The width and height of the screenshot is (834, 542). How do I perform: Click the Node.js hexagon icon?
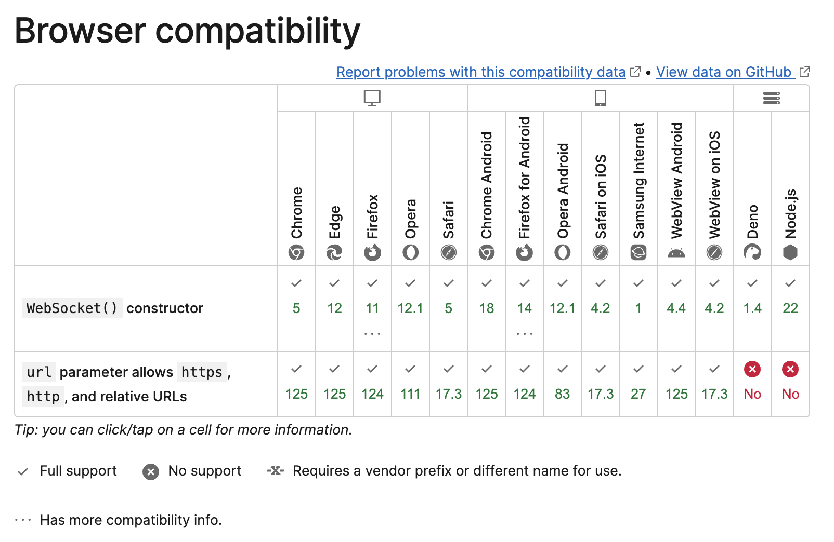pyautogui.click(x=790, y=253)
